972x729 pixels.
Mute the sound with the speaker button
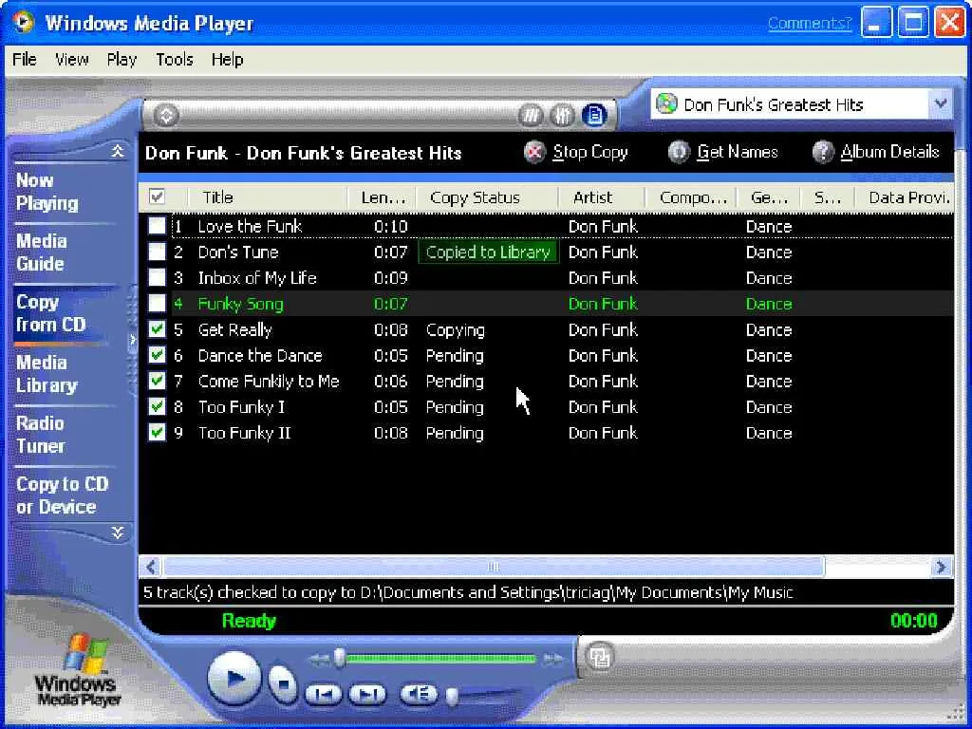point(419,693)
